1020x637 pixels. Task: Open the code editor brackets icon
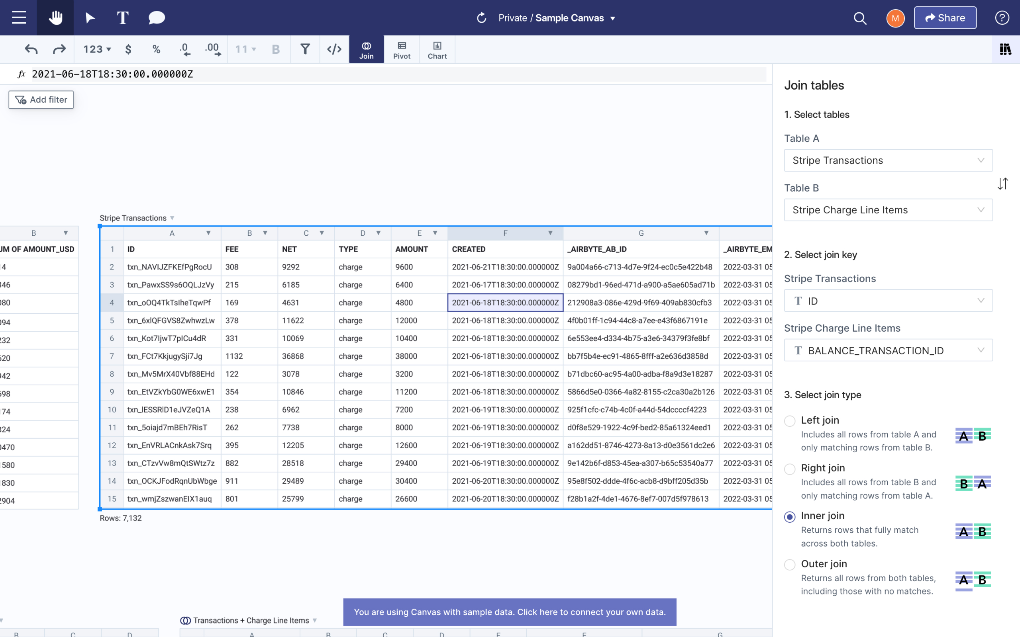(334, 49)
